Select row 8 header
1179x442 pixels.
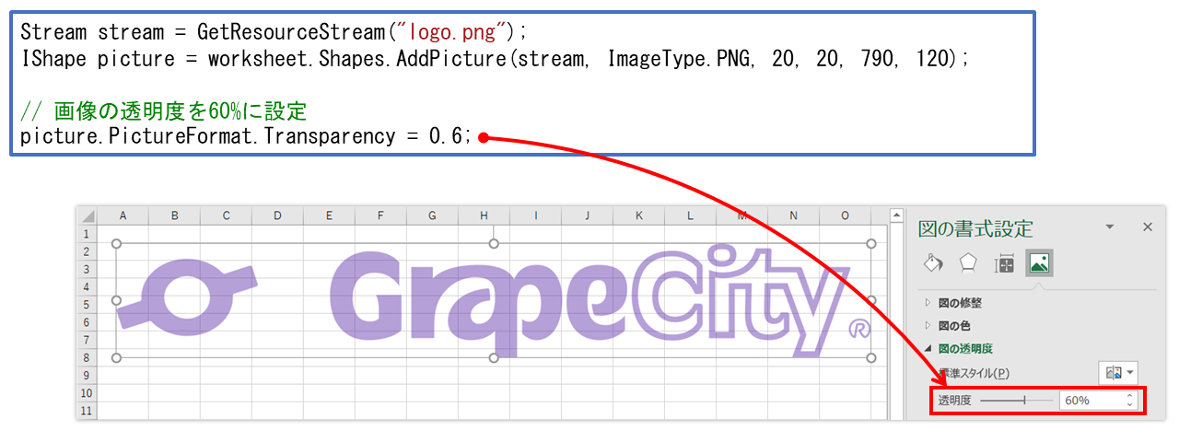tap(87, 357)
